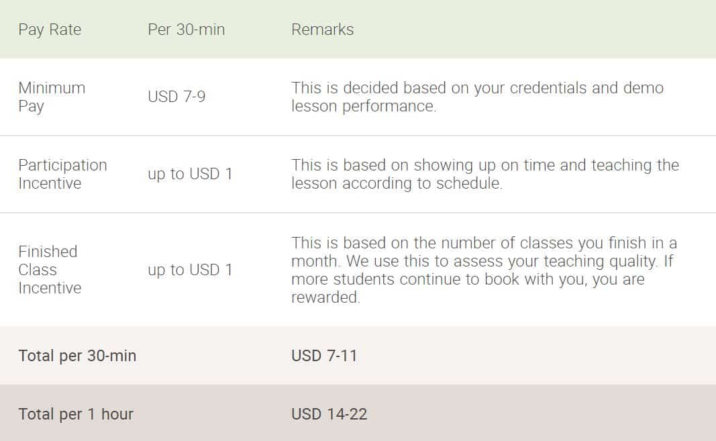Click the Pay Rate column header
716x441 pixels.
pyautogui.click(x=50, y=30)
